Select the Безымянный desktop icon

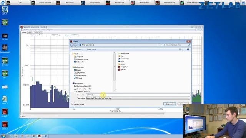tap(5, 49)
